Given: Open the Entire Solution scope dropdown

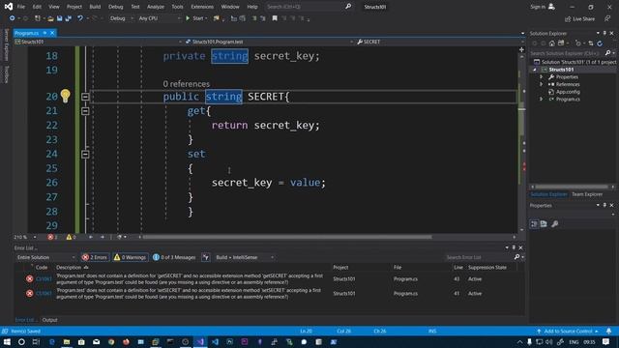Looking at the screenshot, I should click(45, 258).
